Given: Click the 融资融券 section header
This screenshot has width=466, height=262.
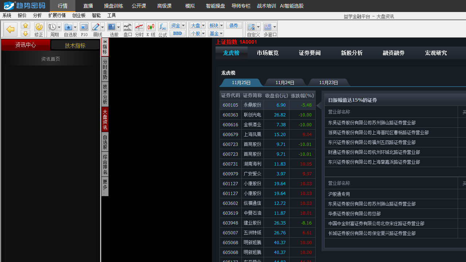Looking at the screenshot, I should coord(393,53).
